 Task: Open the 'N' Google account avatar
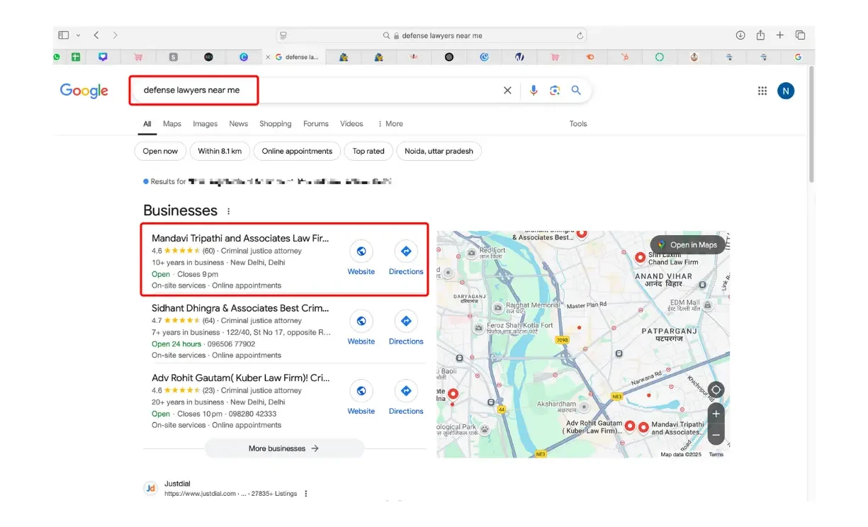coord(785,91)
